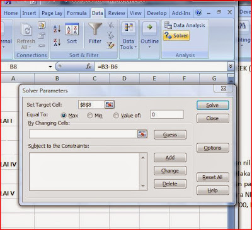Open the Add-Ins tab
This screenshot has height=230, width=252.
point(181,13)
